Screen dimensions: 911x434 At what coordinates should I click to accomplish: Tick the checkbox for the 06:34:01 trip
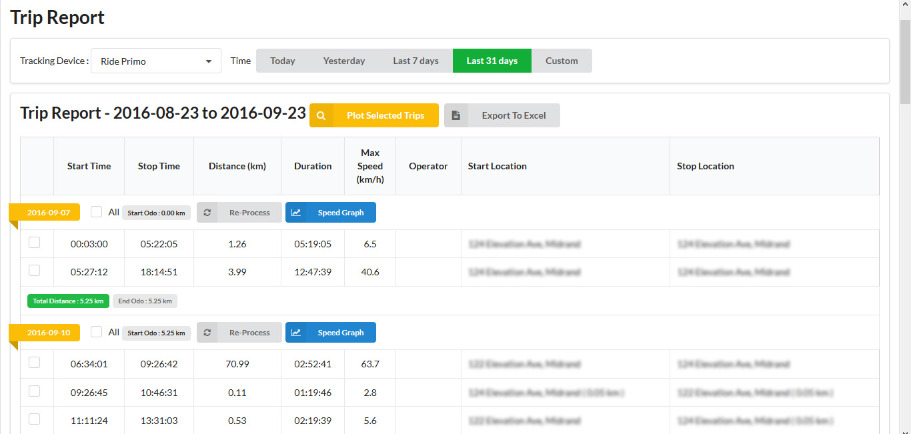[x=35, y=363]
